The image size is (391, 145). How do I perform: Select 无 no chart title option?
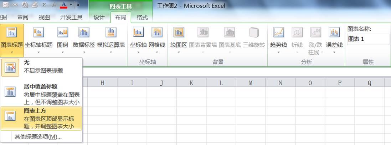click(41, 67)
